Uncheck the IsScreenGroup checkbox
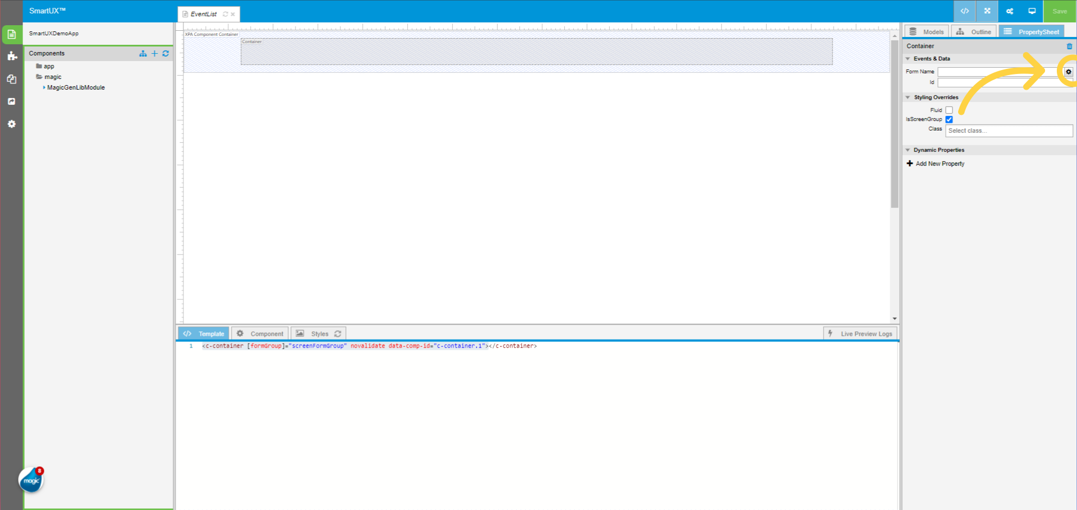Screen dimensions: 1077x510 point(949,119)
